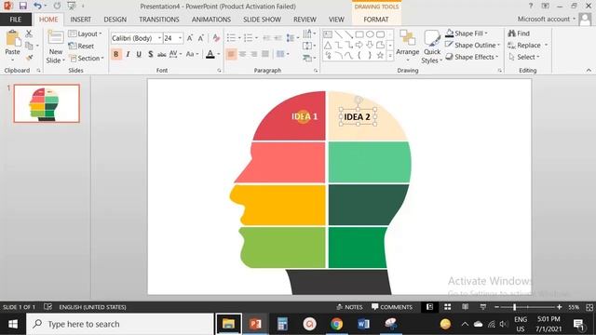This screenshot has height=335, width=596.
Task: Open Shape Fill dropdown
Action: [x=467, y=33]
